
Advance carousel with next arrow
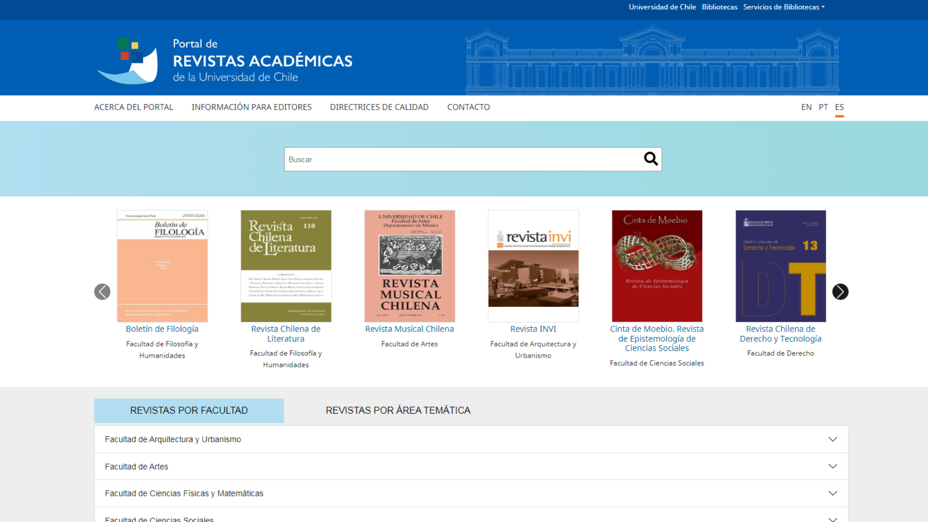tap(840, 291)
